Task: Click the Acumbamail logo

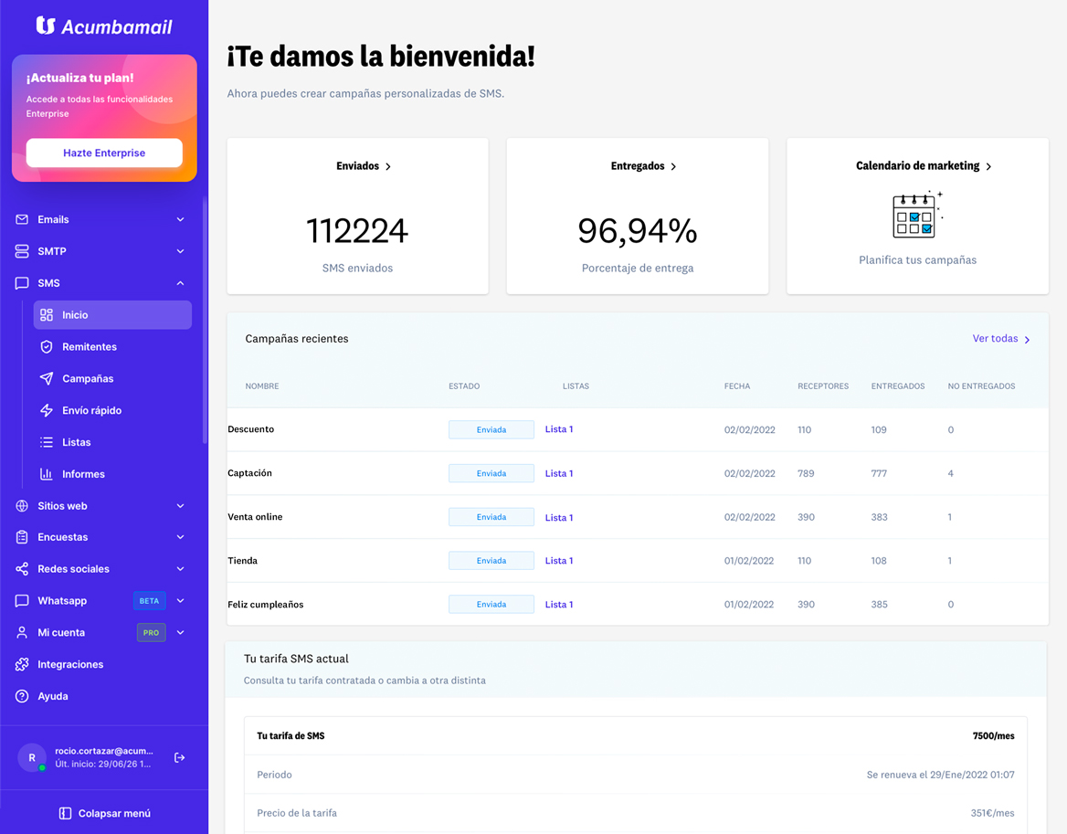Action: coord(104,26)
